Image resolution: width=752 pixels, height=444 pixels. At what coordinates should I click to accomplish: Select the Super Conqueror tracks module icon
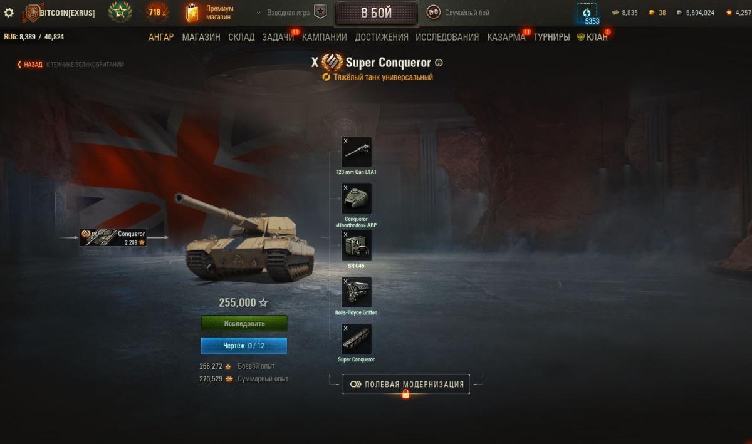tap(357, 339)
